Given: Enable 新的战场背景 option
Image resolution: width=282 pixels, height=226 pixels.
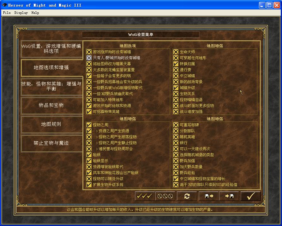Looking at the screenshot, I should [176, 82].
